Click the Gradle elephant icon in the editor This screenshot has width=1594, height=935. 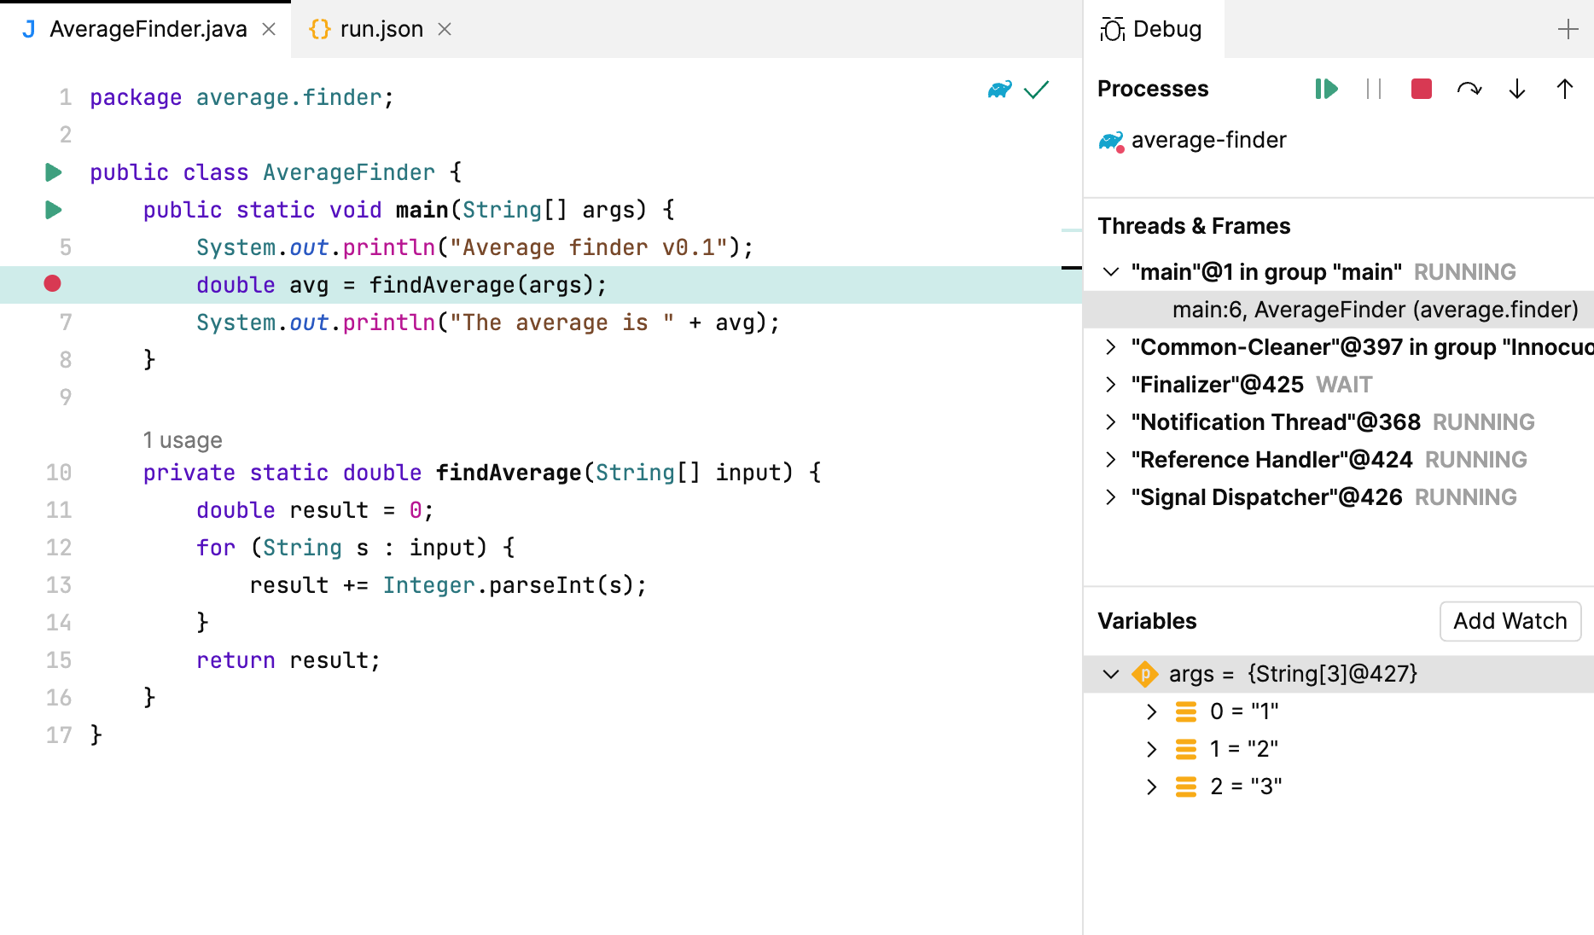[998, 89]
